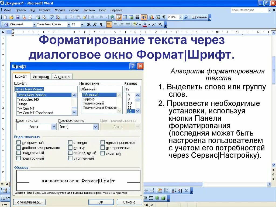
Task: Open the Формат menu
Action: pyautogui.click(x=60, y=10)
